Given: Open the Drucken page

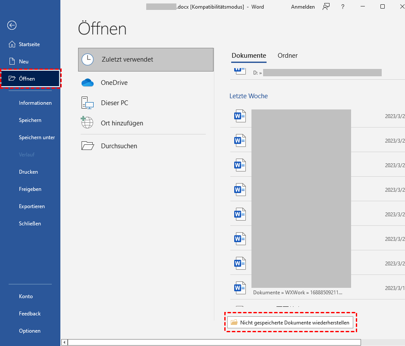Looking at the screenshot, I should [28, 172].
